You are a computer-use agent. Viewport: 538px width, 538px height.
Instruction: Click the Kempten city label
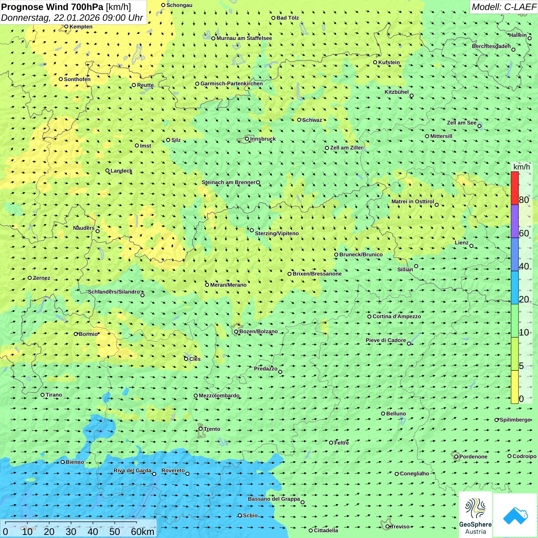pyautogui.click(x=81, y=27)
